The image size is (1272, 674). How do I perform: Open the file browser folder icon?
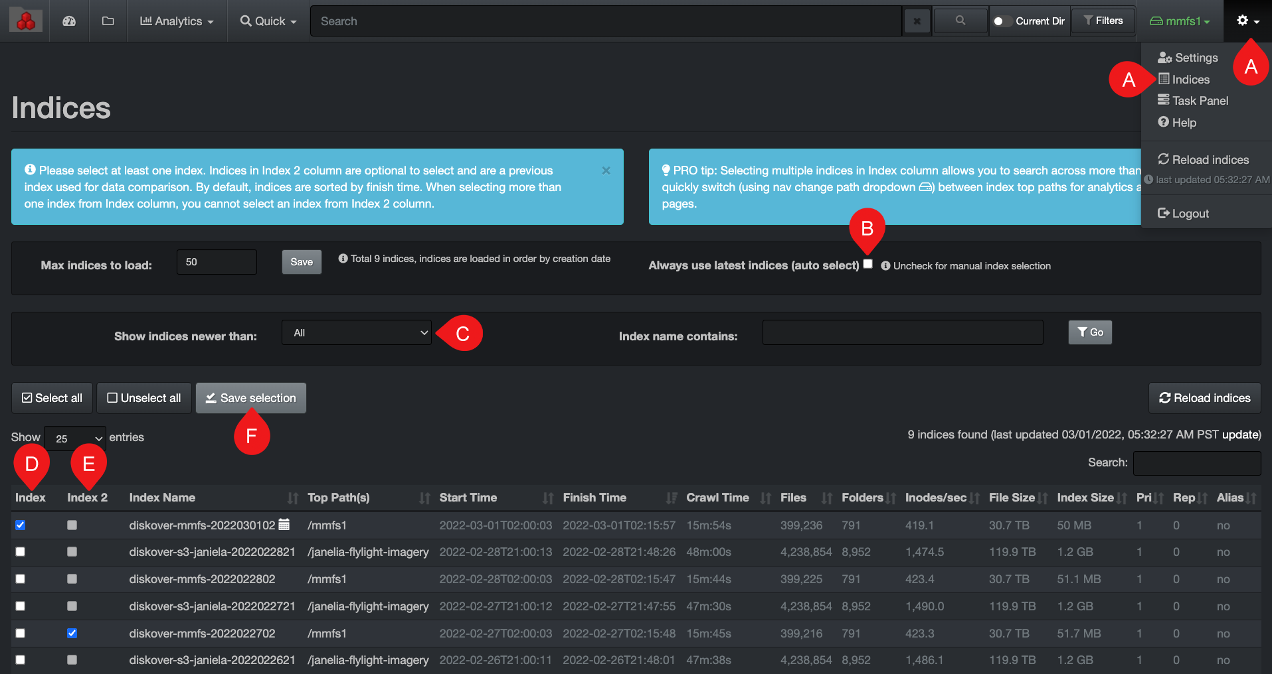(108, 21)
